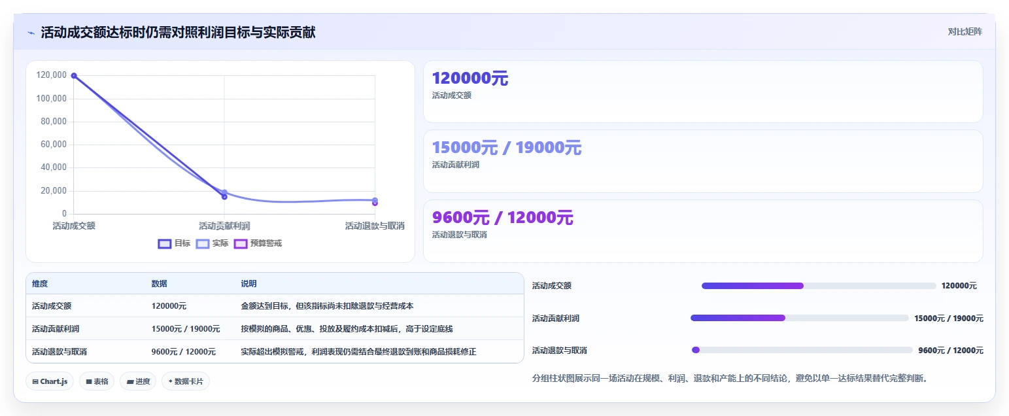
Task: Select the 表格 tag chip
Action: 97,381
